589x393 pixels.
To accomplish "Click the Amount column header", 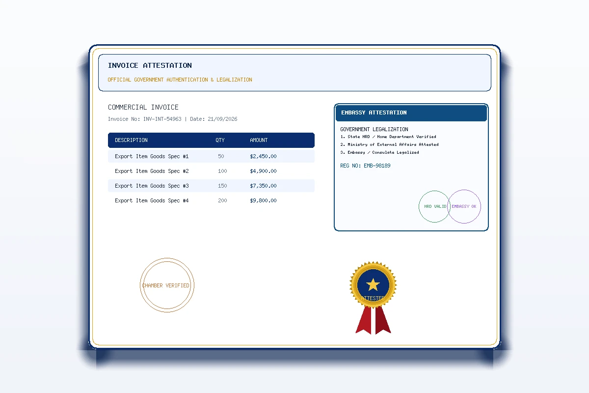I will point(259,140).
